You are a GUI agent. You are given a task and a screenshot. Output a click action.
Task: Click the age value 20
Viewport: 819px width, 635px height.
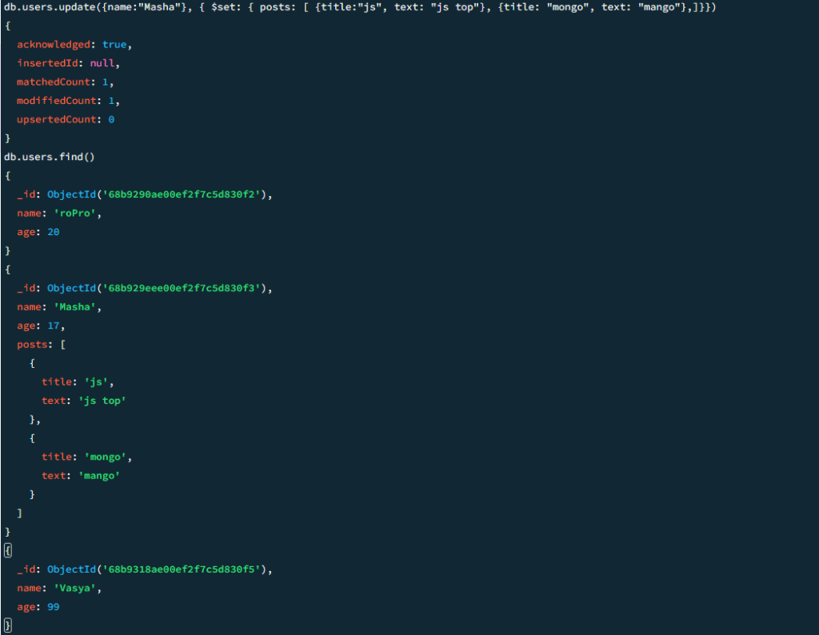click(x=53, y=232)
